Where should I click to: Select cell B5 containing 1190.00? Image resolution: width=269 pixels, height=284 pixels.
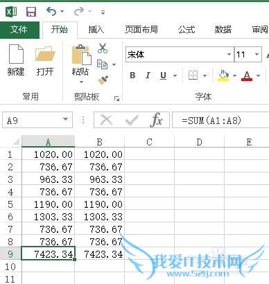tap(100, 204)
